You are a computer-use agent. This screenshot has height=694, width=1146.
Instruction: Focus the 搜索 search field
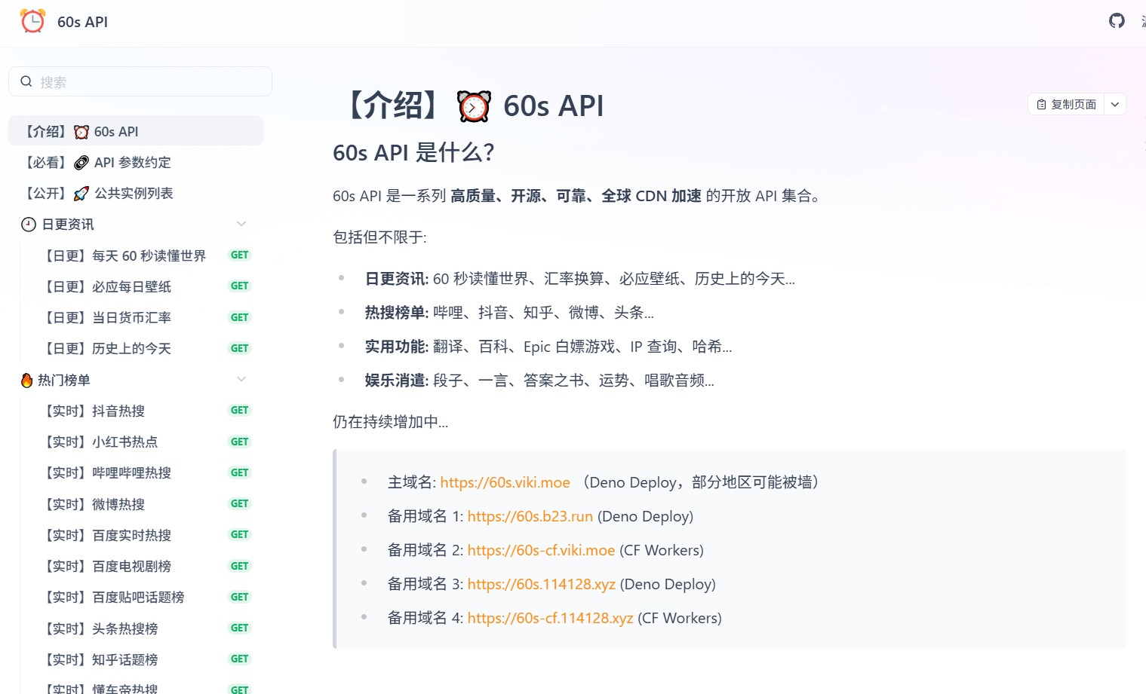coord(140,81)
